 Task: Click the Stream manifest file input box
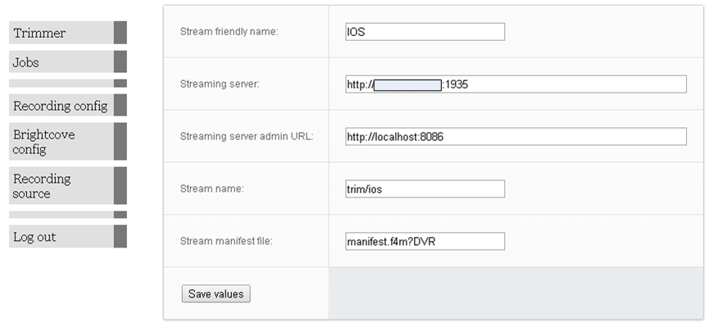(x=425, y=242)
